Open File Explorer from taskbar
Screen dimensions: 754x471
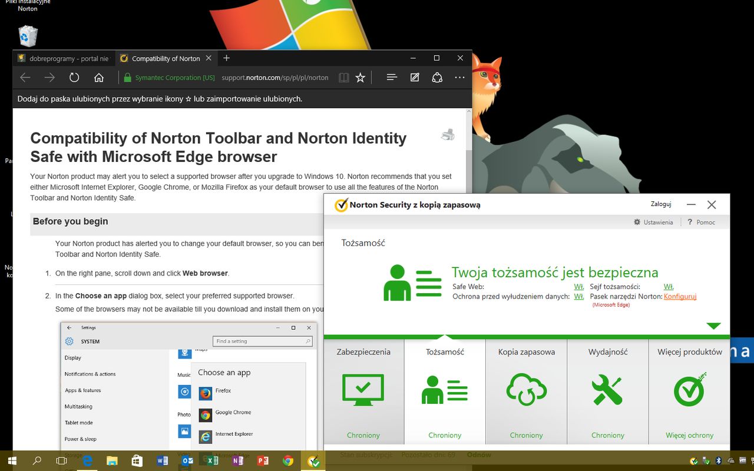pos(113,461)
